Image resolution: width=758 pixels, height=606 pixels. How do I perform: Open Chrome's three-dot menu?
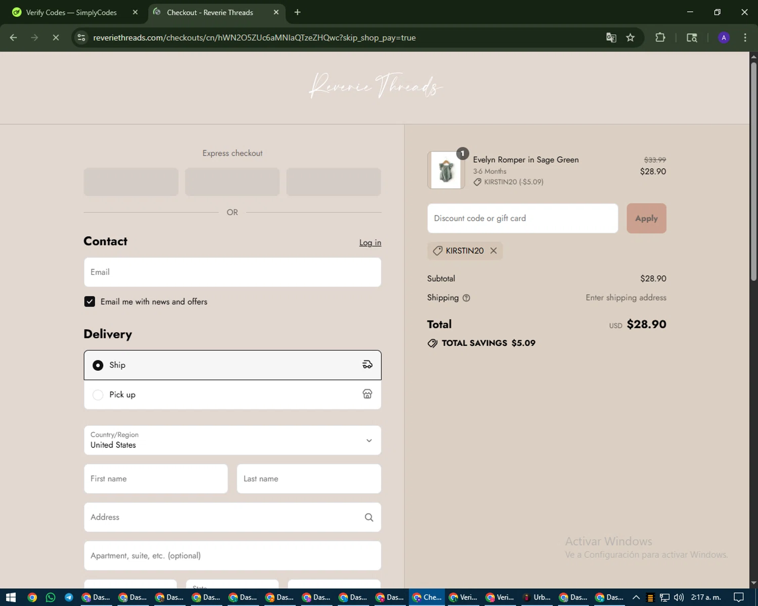[745, 37]
